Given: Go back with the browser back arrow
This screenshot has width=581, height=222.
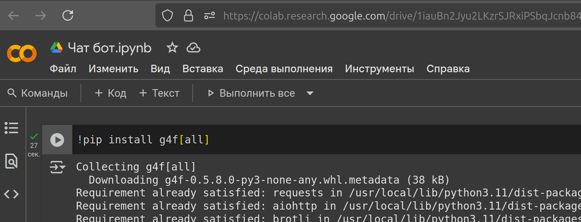Looking at the screenshot, I should (x=14, y=16).
